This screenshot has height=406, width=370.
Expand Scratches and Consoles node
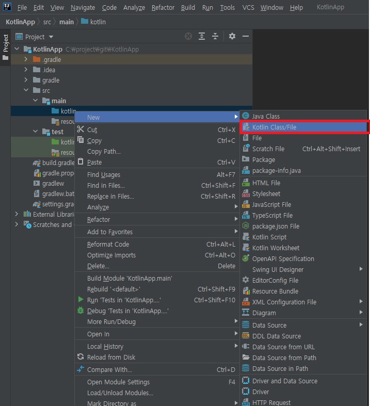pos(17,224)
